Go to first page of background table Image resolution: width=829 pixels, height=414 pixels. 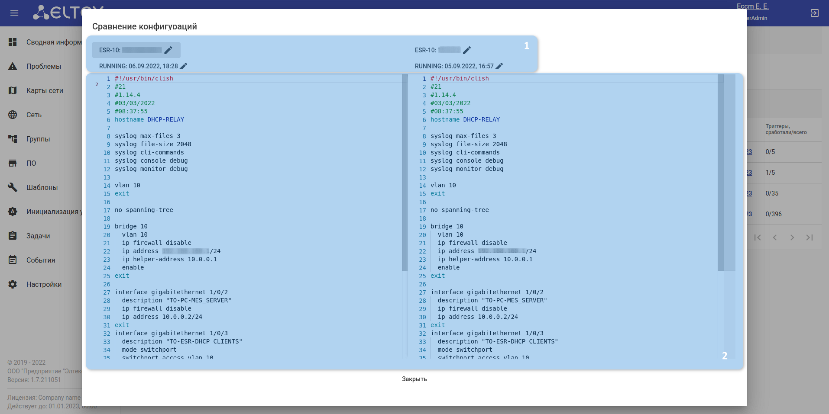pyautogui.click(x=758, y=237)
